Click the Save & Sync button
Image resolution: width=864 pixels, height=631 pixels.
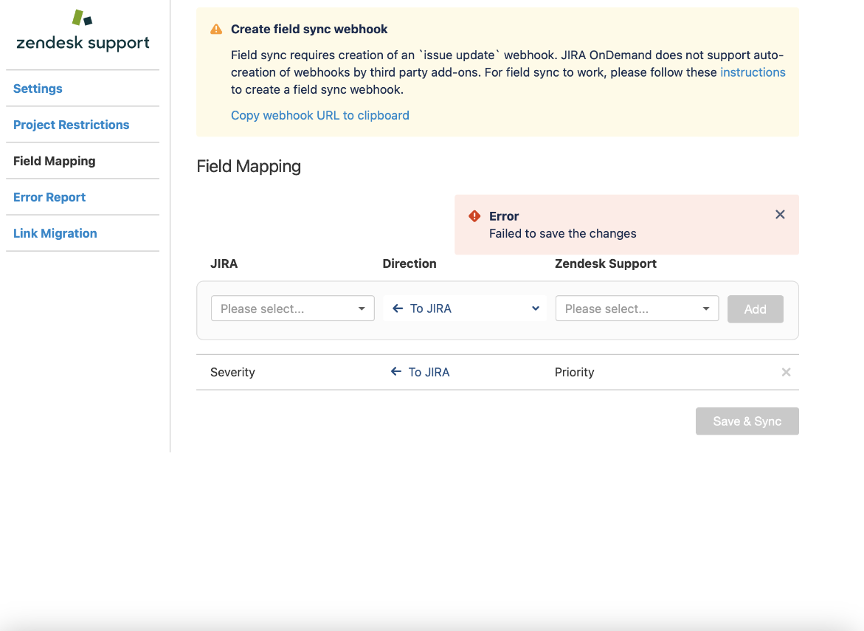click(x=747, y=421)
